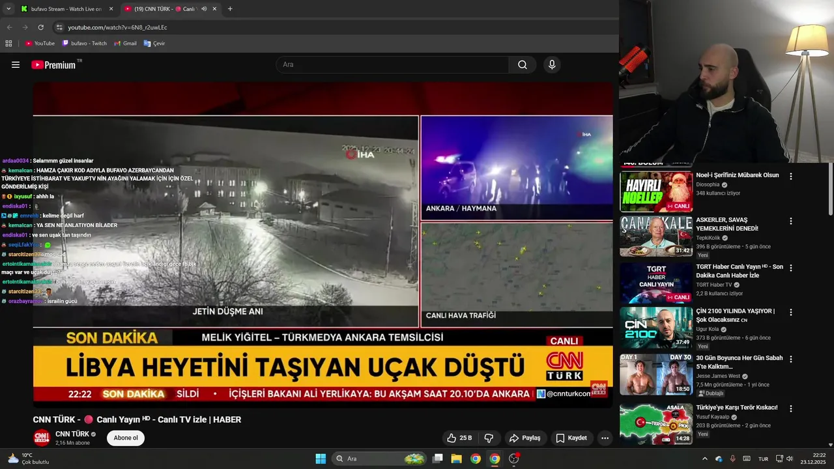Open Türkiye'ye Karşı Terör Kıskacı video title

[x=737, y=408]
